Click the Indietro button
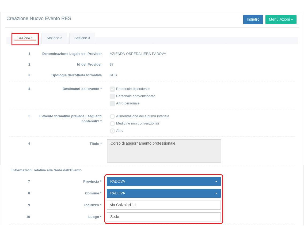The height and width of the screenshot is (226, 304). [253, 20]
